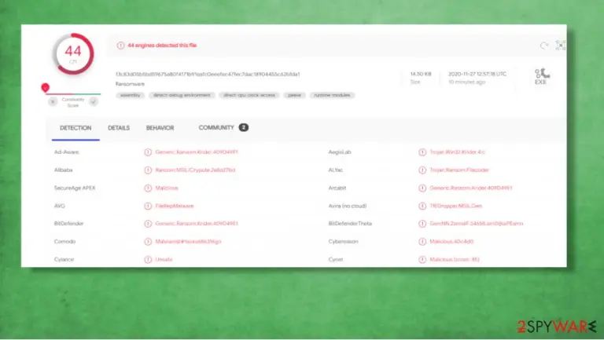Click the warning icon on AegisLab row

pyautogui.click(x=422, y=152)
